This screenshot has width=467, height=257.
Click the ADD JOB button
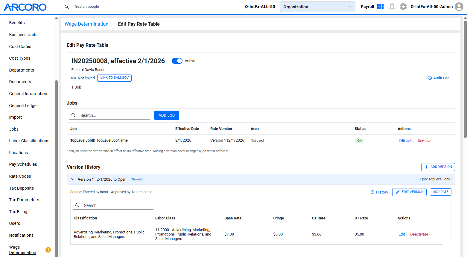coord(167,115)
